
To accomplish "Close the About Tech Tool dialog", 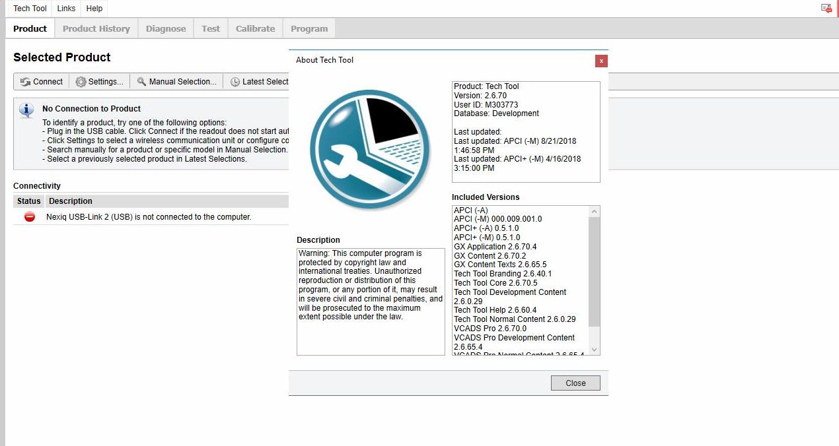I will (x=601, y=61).
